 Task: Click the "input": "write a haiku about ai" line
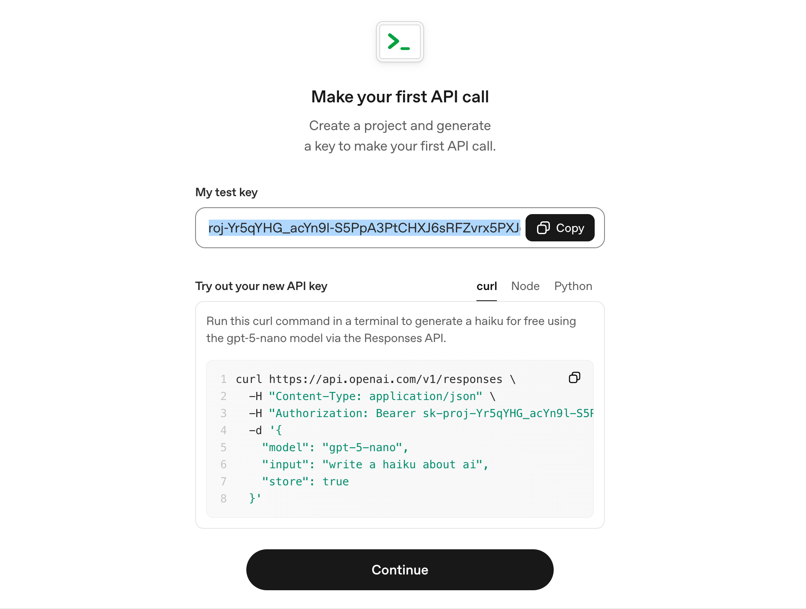(x=375, y=464)
